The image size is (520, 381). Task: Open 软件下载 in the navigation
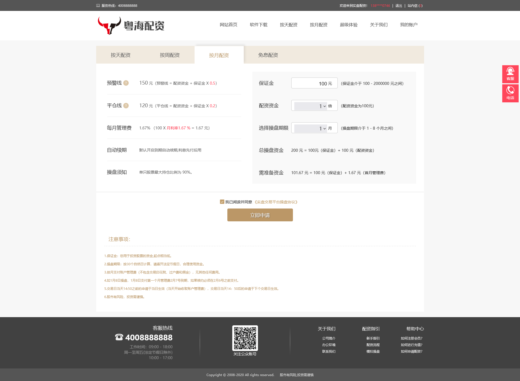coord(258,25)
